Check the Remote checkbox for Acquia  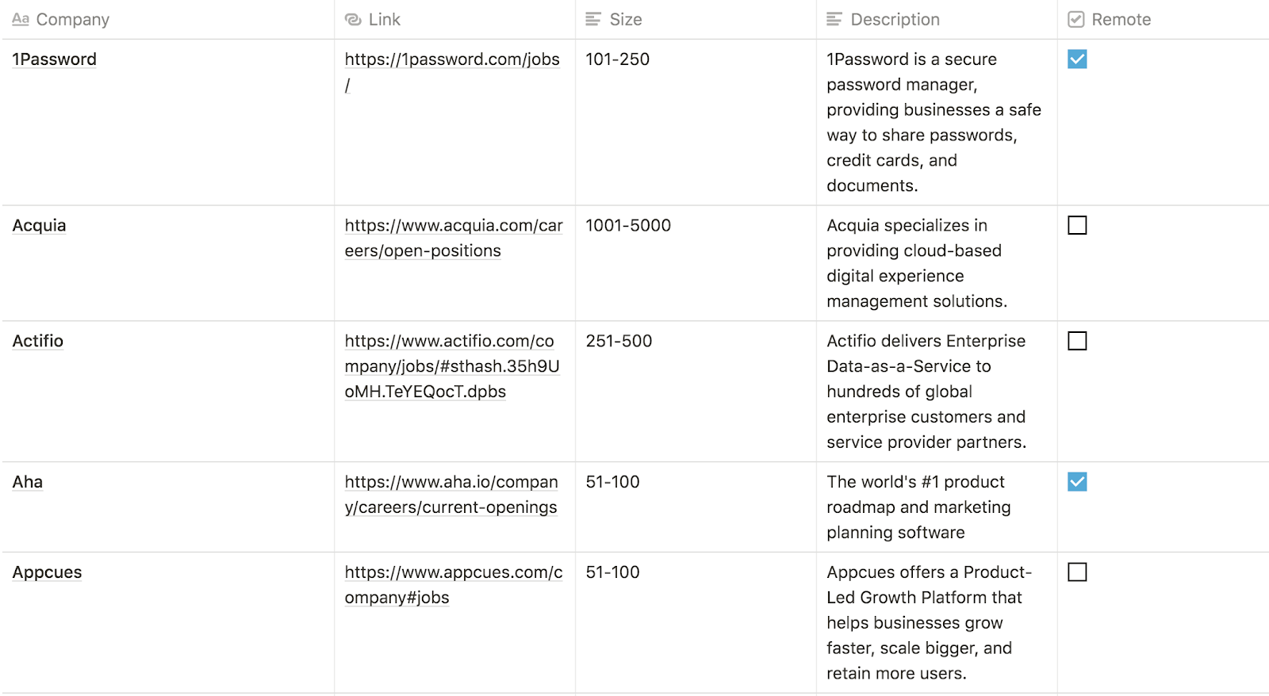click(x=1077, y=226)
